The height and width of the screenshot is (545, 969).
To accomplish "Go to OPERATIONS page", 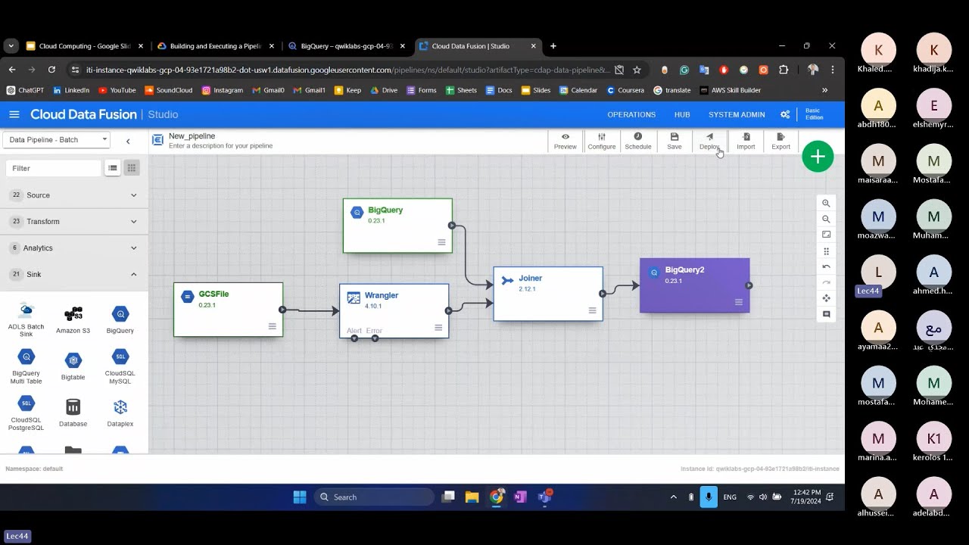I will pos(631,114).
